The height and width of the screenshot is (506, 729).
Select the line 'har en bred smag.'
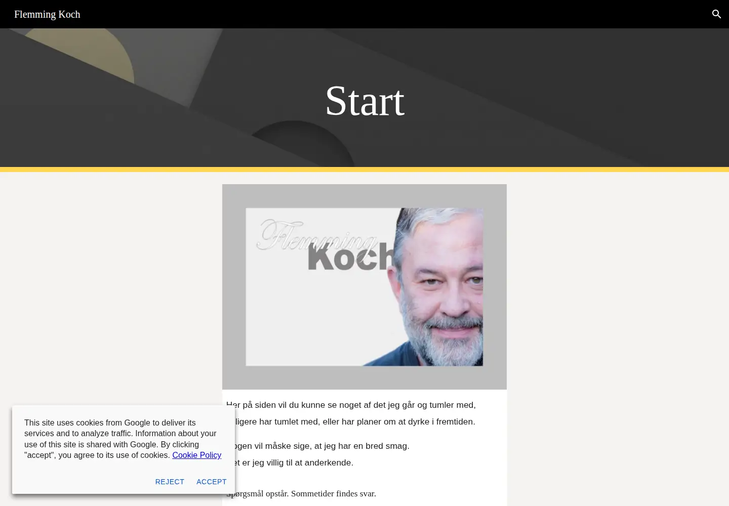coord(318,446)
